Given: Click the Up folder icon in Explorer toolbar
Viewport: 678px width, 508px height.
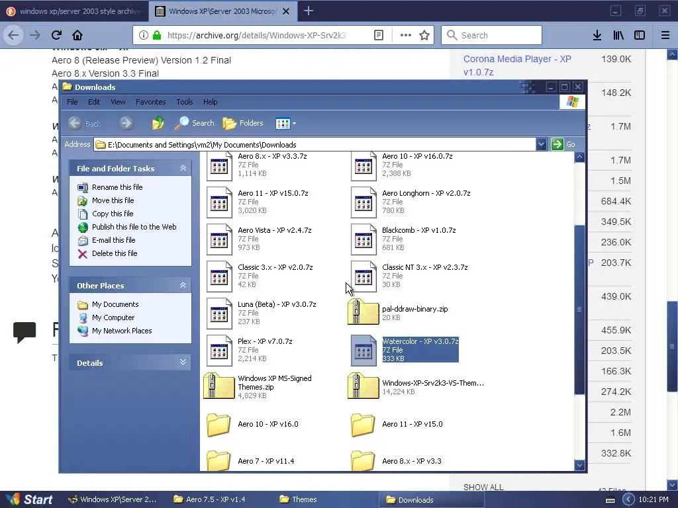Looking at the screenshot, I should [x=158, y=124].
